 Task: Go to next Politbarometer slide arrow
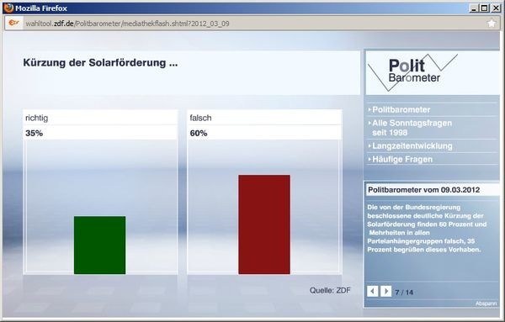click(385, 292)
